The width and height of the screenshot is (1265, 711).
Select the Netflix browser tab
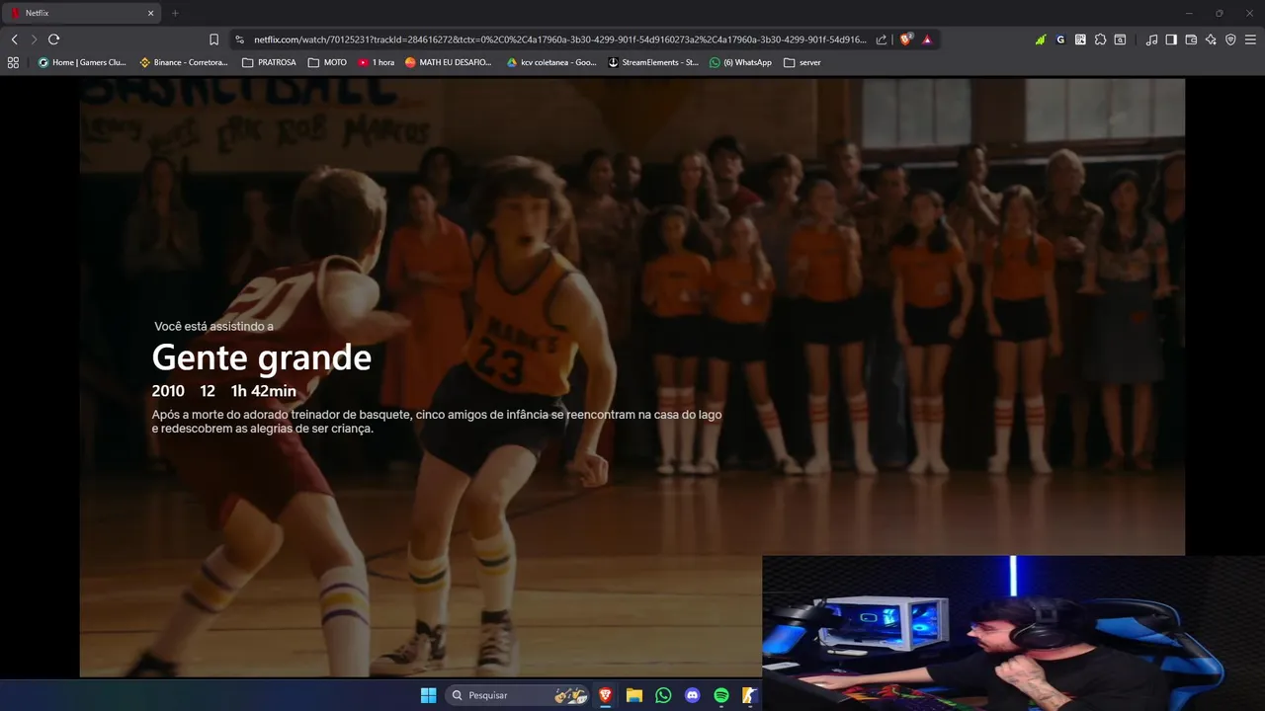[x=81, y=13]
